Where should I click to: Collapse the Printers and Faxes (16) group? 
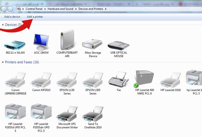click(x=2, y=62)
